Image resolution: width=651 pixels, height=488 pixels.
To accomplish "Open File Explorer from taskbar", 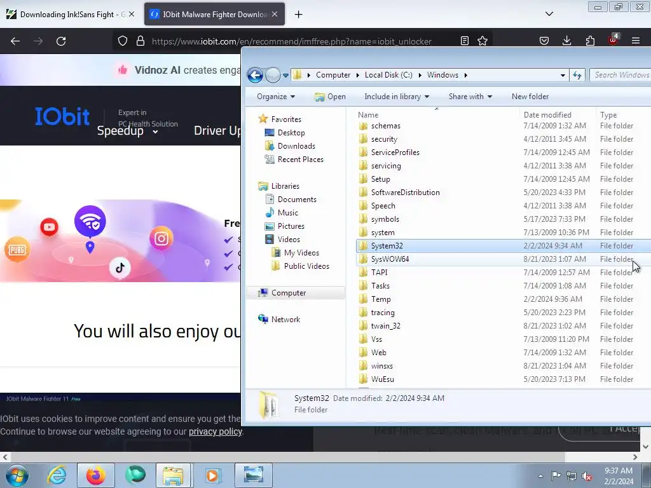I will click(x=173, y=475).
